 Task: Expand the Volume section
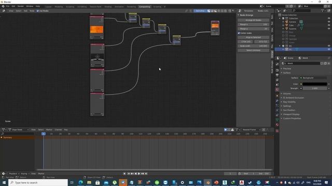pos(287,94)
